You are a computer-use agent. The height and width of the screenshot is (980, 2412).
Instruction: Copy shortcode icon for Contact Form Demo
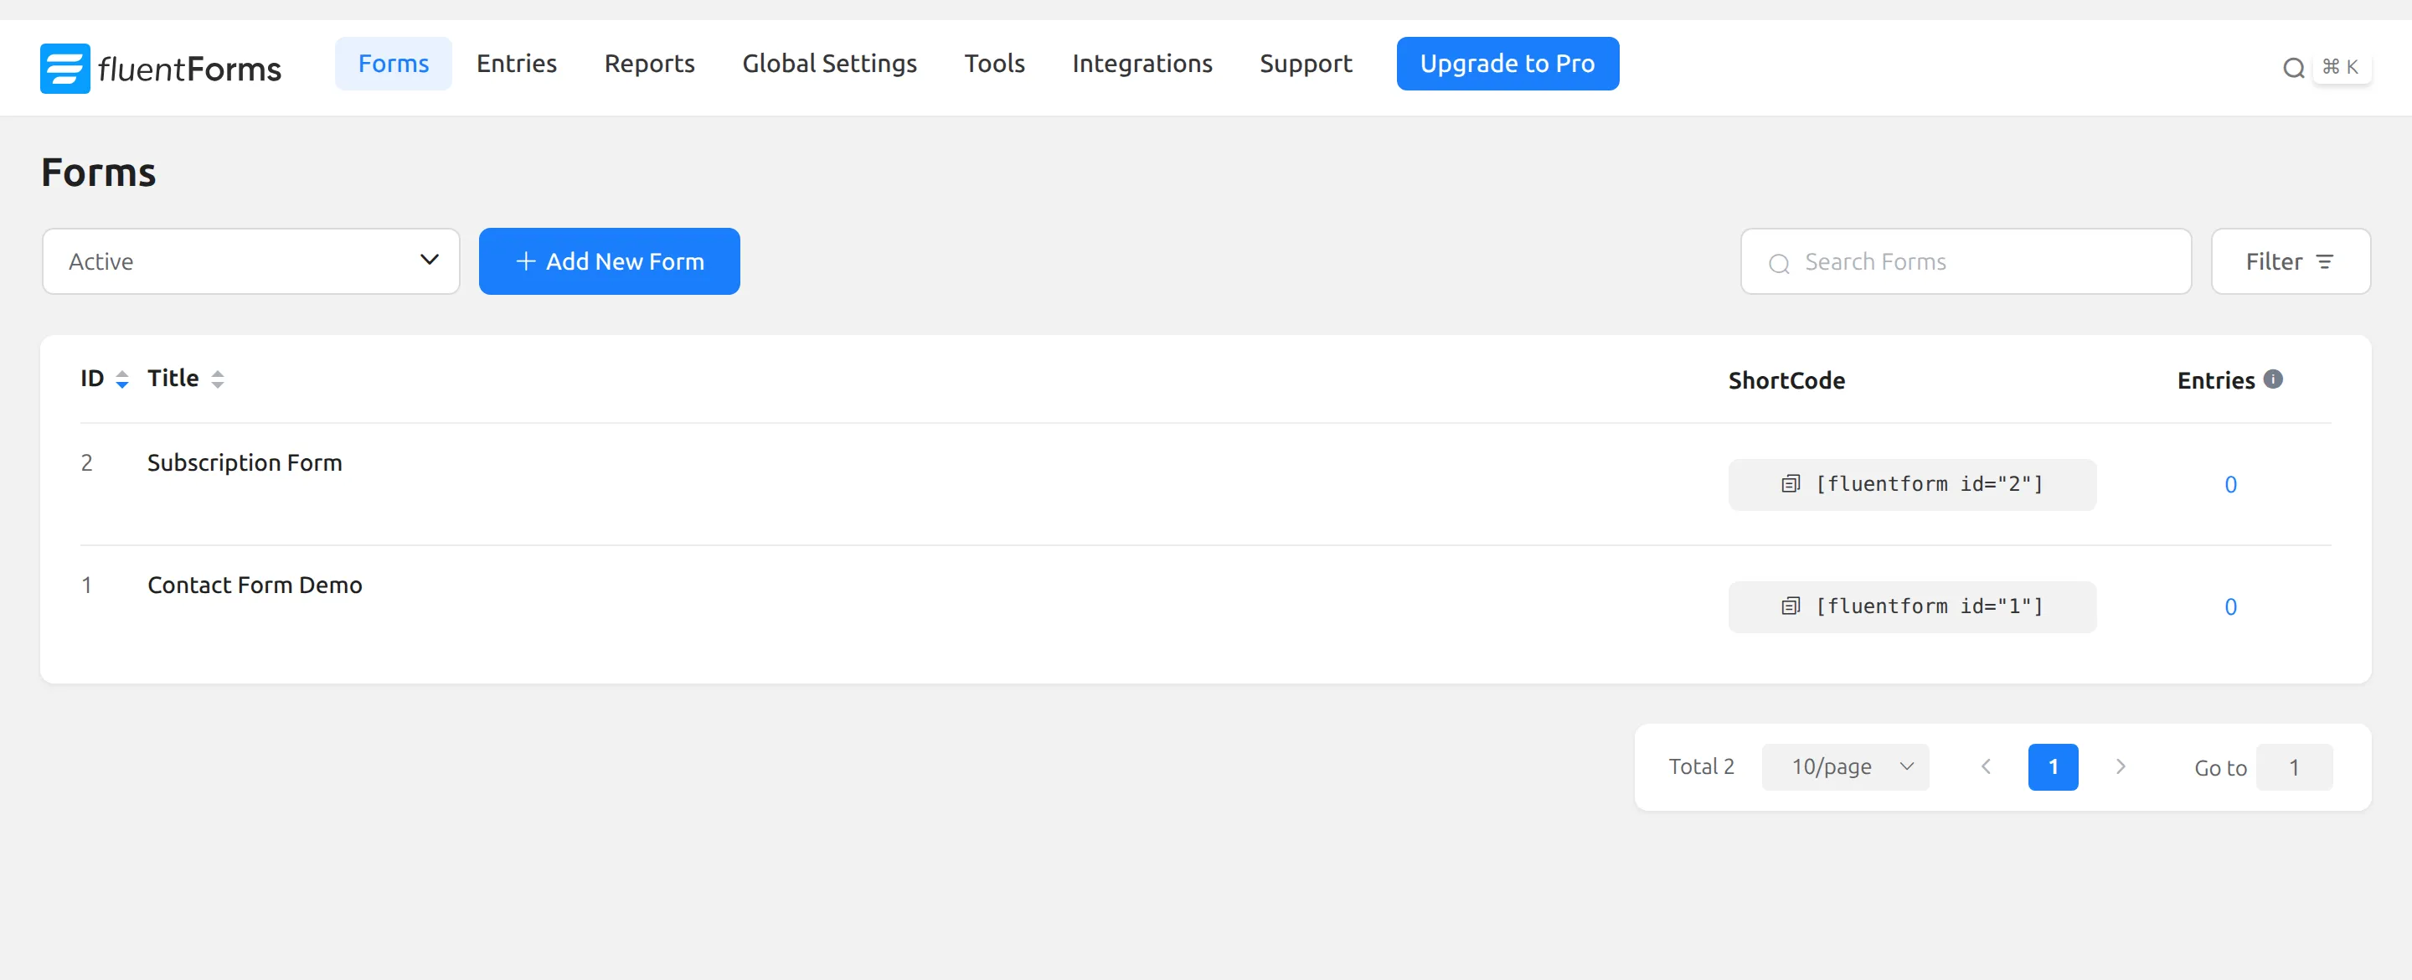(1791, 606)
